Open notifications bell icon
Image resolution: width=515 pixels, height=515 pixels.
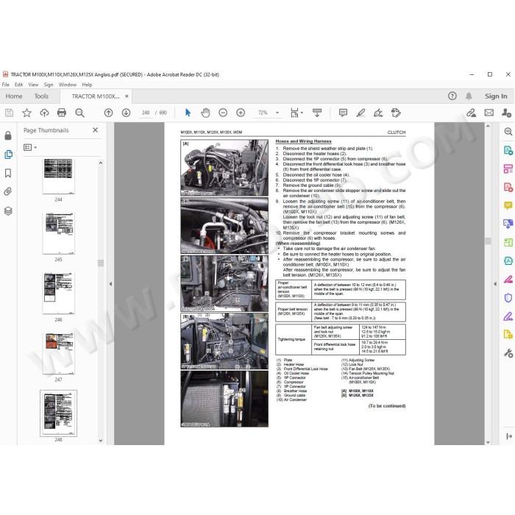pyautogui.click(x=469, y=96)
